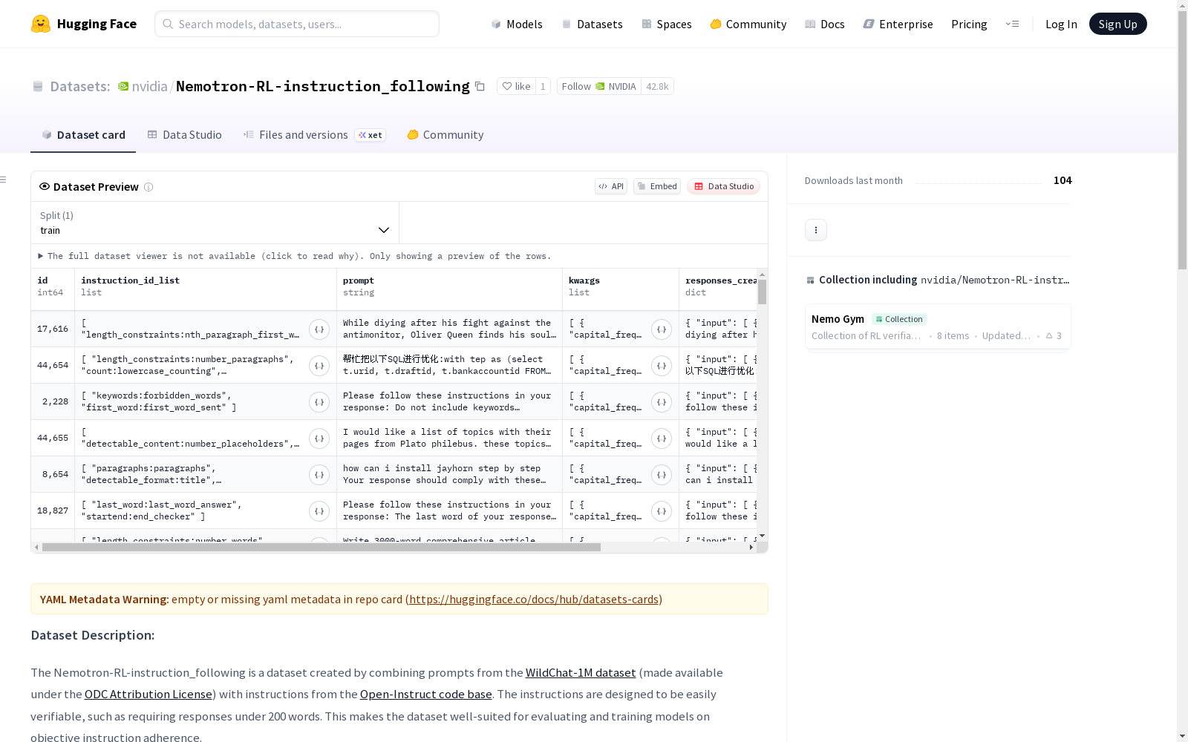Open the Nemo Gym collection card
Image resolution: width=1188 pixels, height=742 pixels.
pyautogui.click(x=938, y=326)
